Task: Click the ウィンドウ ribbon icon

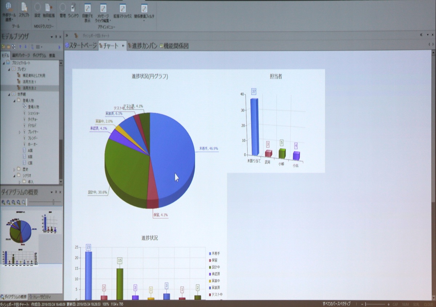Action: point(73,8)
